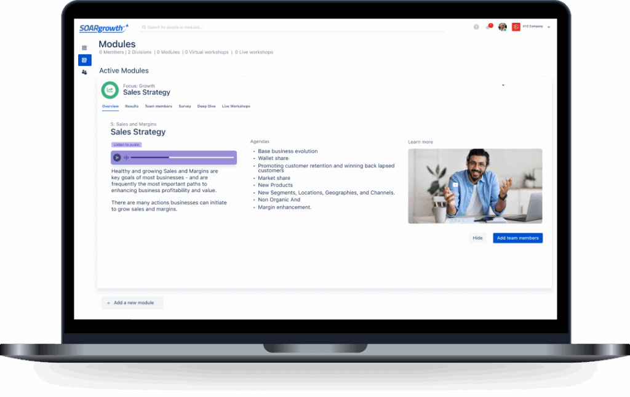Go to the Deep Dive tab

pyautogui.click(x=206, y=106)
